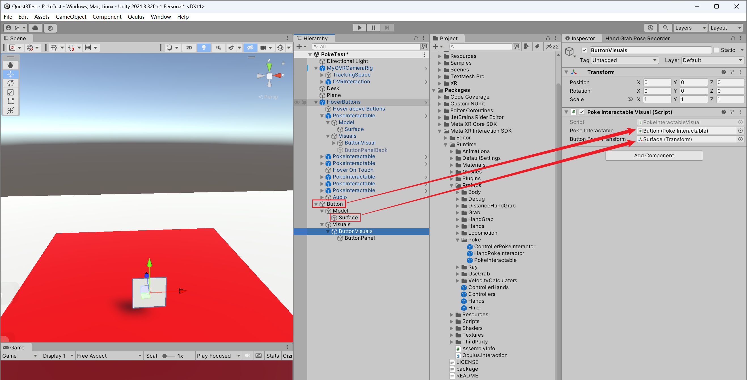Click Project search by type icon
Image resolution: width=747 pixels, height=380 pixels.
pos(526,46)
